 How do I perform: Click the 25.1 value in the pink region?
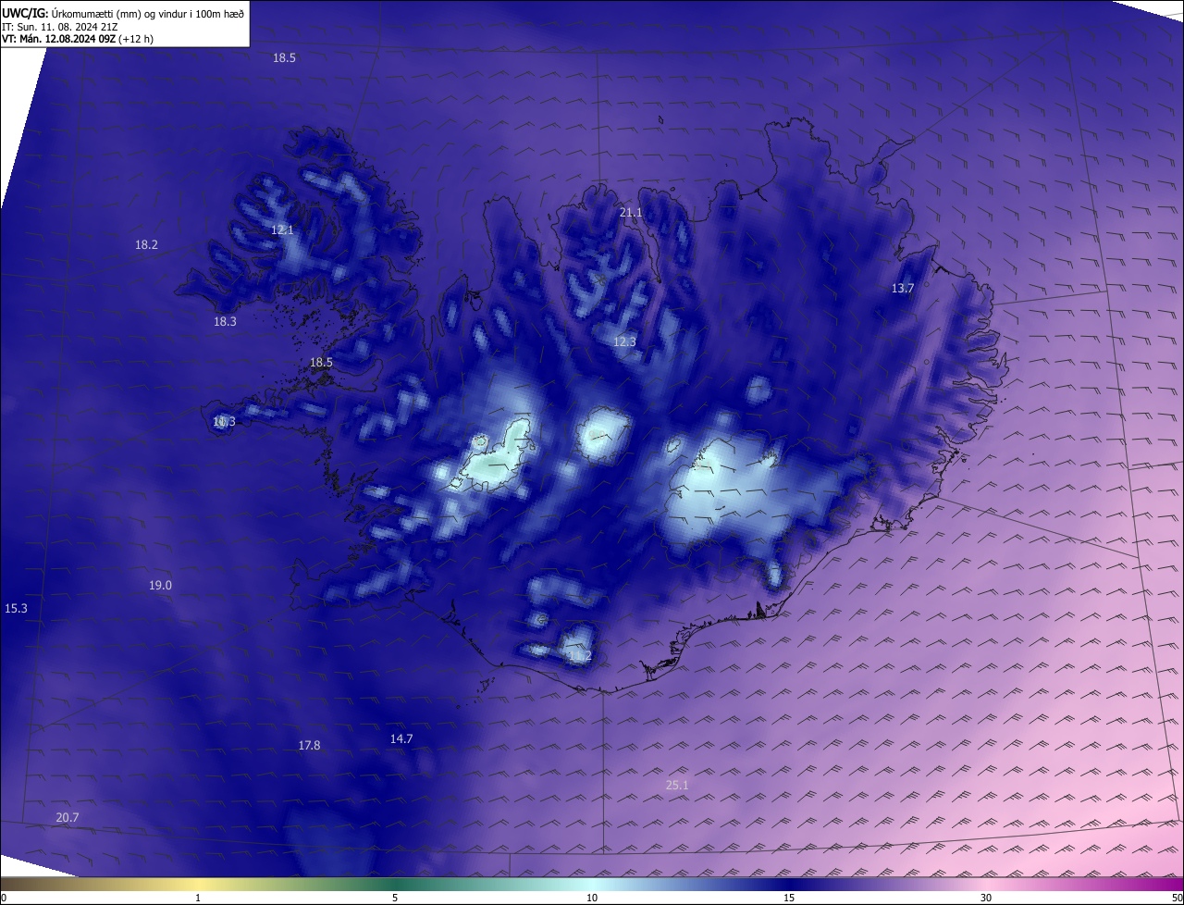click(677, 786)
